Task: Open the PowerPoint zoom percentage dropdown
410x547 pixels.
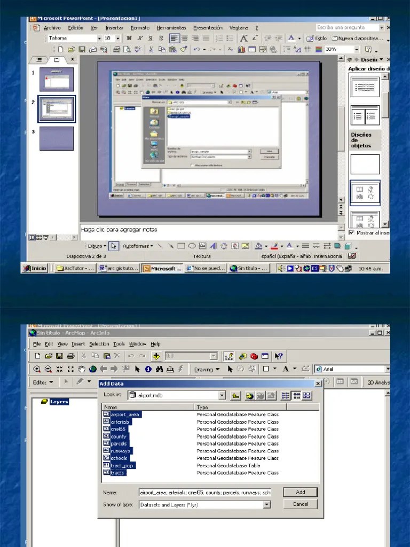Action: (356, 50)
